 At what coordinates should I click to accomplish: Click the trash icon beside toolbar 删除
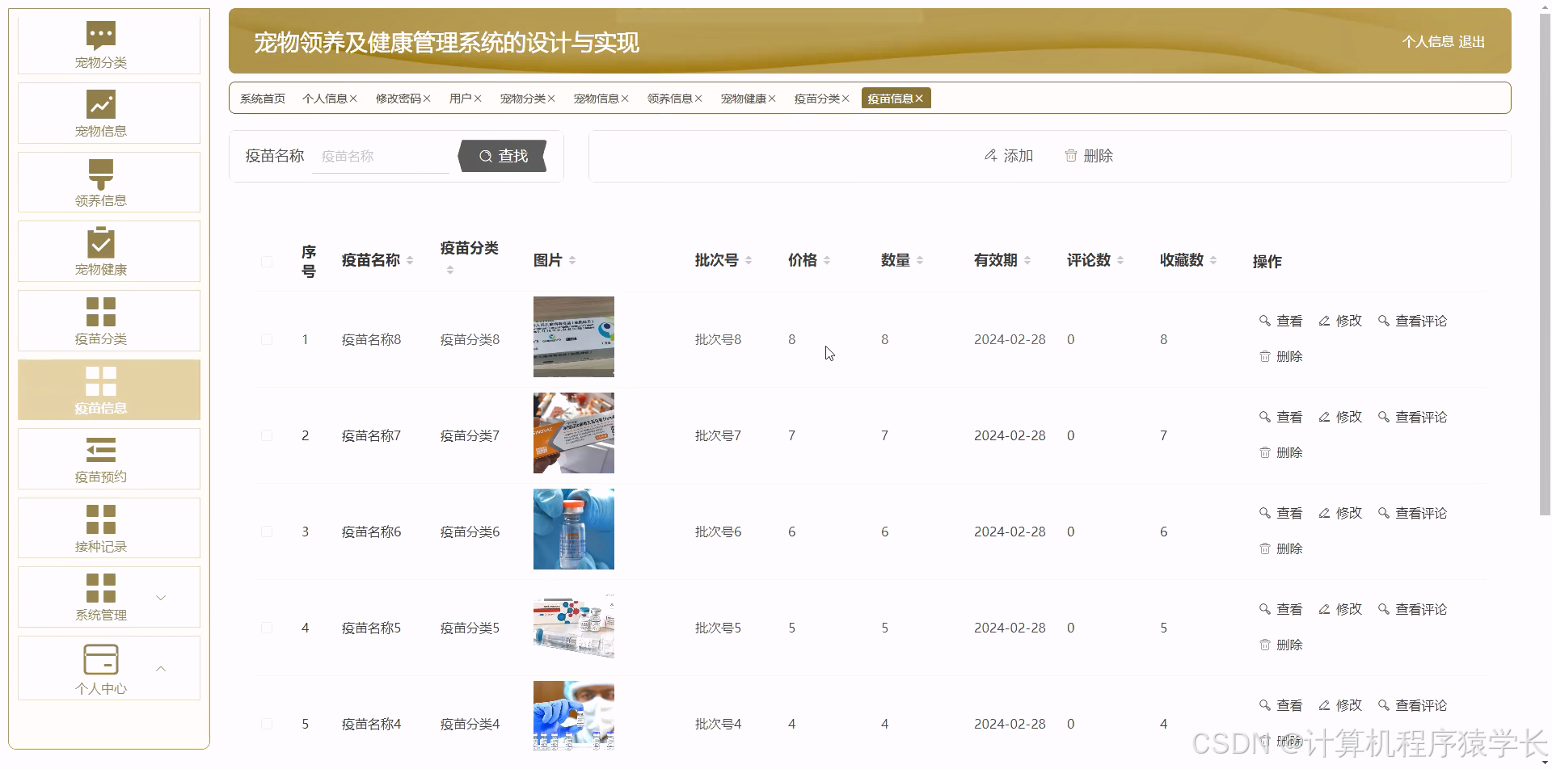coord(1071,155)
